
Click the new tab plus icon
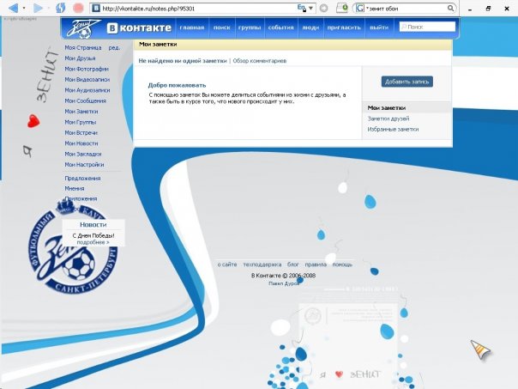point(342,8)
